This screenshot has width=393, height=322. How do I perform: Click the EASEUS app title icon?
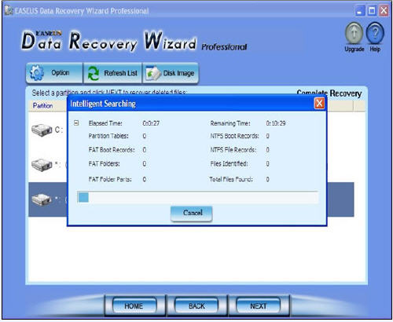tap(9, 11)
